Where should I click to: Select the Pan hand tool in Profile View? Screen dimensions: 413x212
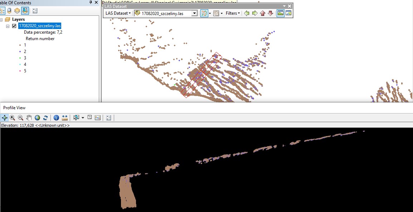tap(29, 117)
